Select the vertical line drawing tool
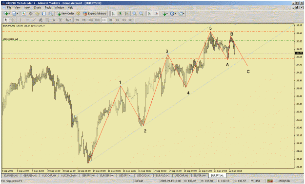 tap(20, 20)
